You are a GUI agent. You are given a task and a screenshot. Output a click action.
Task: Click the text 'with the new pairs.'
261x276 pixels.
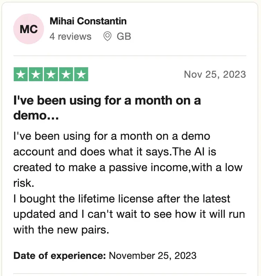coord(61,230)
